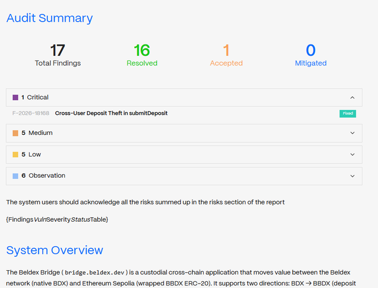The width and height of the screenshot is (378, 288).
Task: Click the bridge.beldex.dev code text
Action: [x=95, y=272]
